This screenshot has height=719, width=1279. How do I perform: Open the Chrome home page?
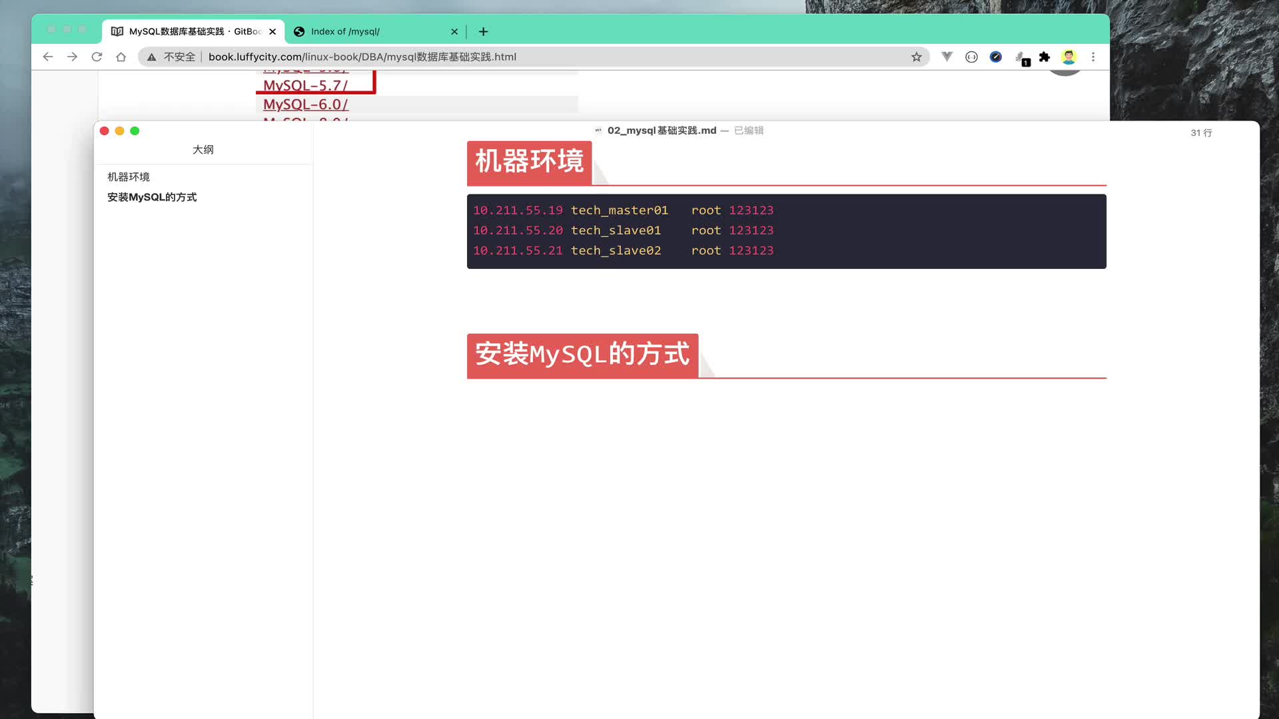[121, 57]
